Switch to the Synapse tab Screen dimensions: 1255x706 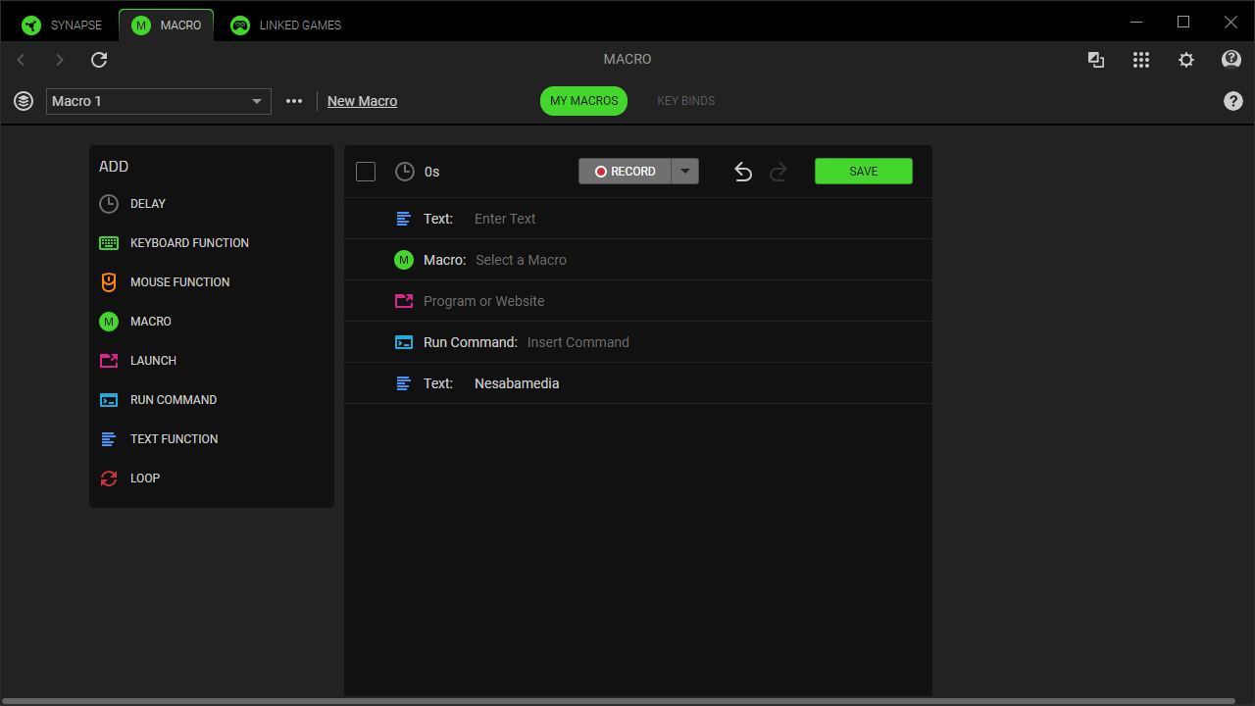coord(63,25)
